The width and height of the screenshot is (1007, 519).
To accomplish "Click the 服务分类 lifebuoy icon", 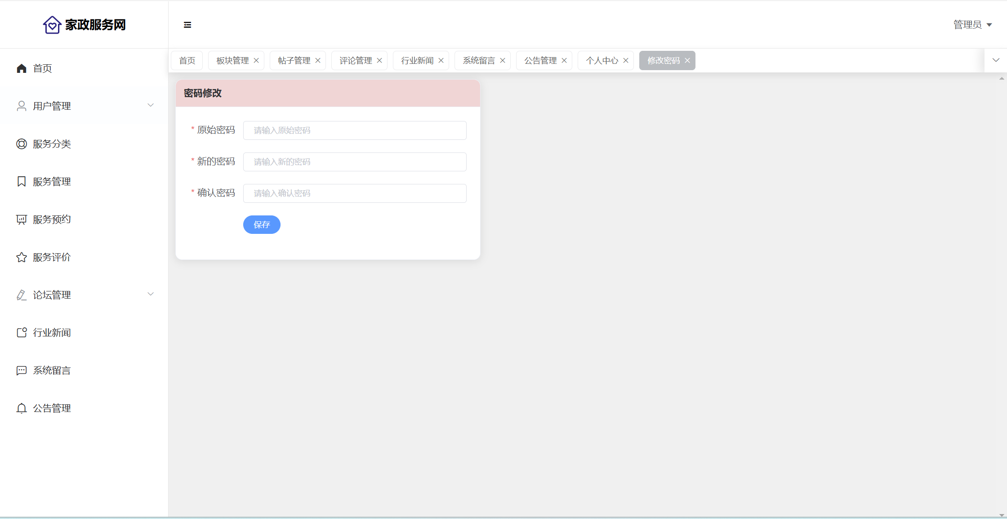I will (x=22, y=144).
